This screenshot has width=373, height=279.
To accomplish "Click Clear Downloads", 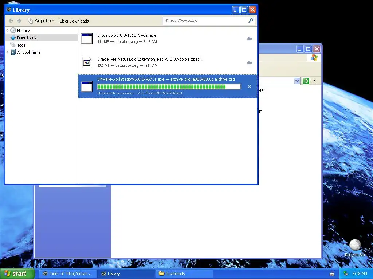I will [x=74, y=21].
